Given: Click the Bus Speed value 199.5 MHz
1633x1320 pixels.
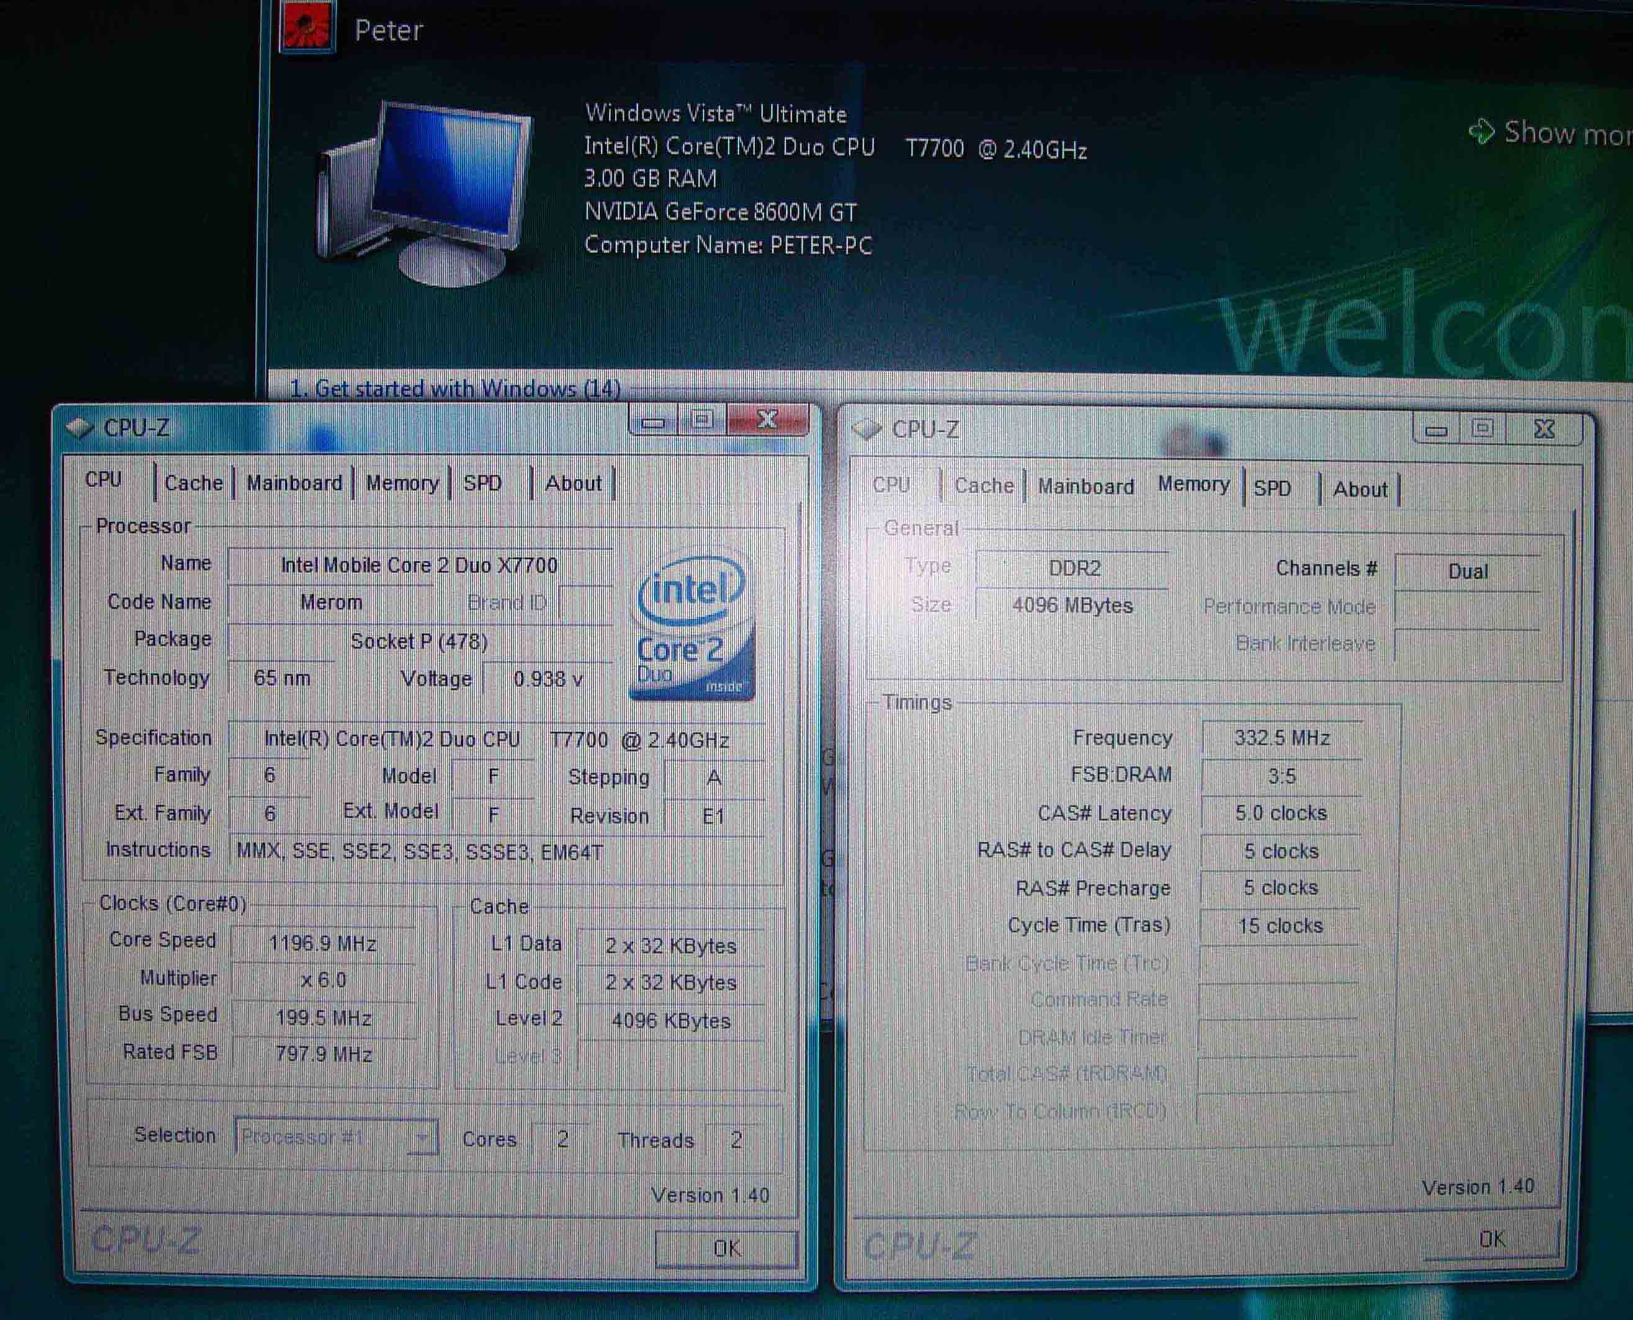Looking at the screenshot, I should pos(323,1017).
